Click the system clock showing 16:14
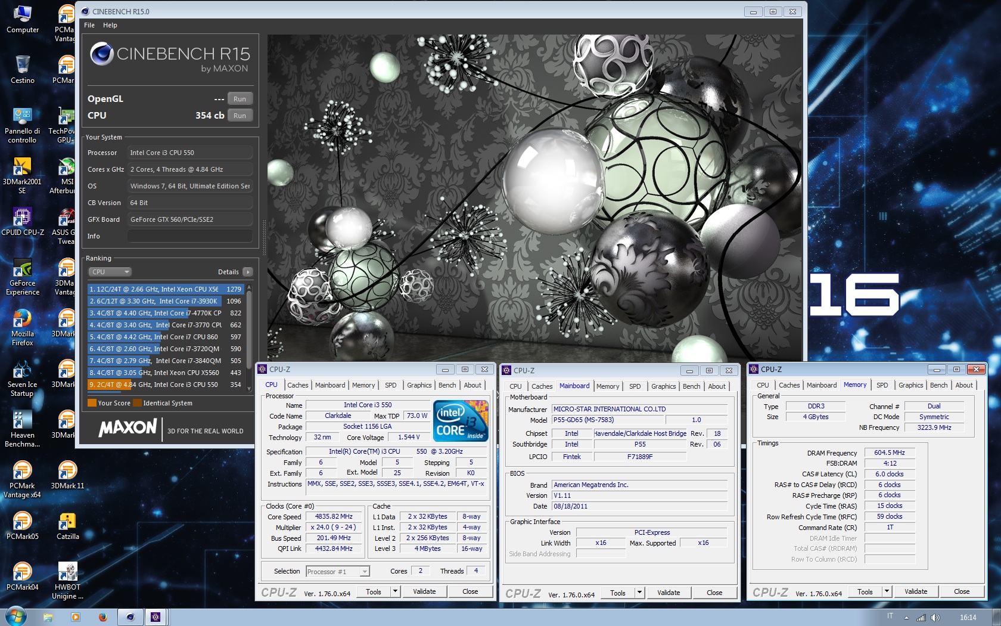The height and width of the screenshot is (626, 1001). coord(968,618)
